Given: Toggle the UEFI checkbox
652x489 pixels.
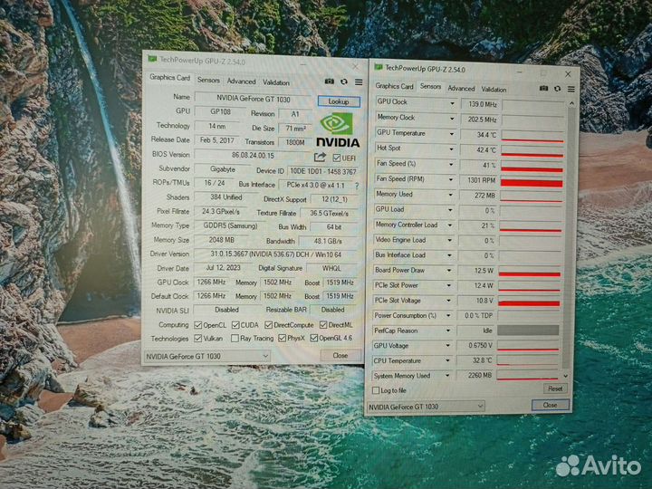Looking at the screenshot, I should click(336, 158).
